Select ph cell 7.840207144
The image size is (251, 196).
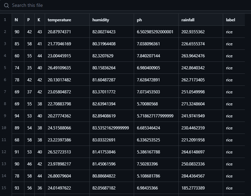[156, 56]
